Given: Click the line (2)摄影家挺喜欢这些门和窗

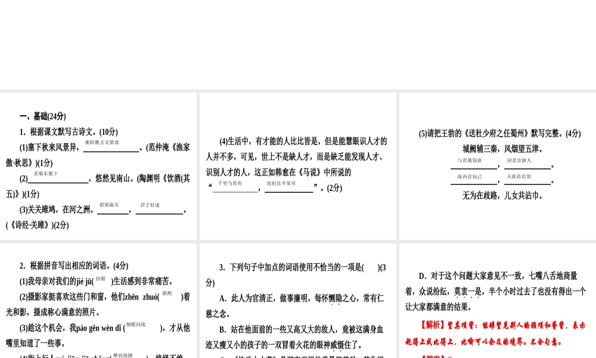Looking at the screenshot, I should (104, 297).
